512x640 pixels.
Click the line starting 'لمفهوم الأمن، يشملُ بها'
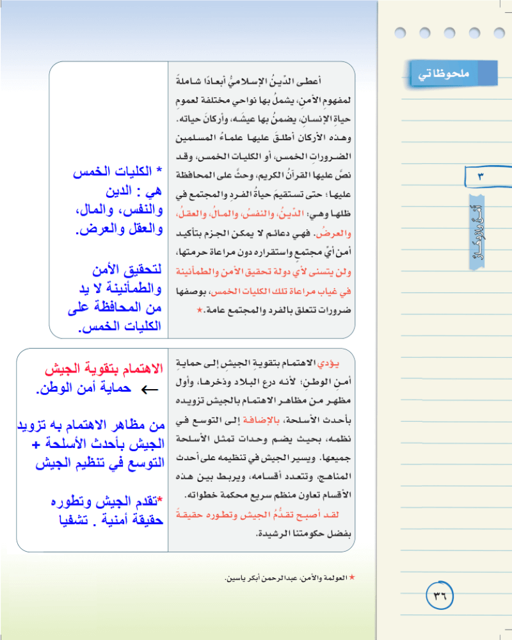pyautogui.click(x=263, y=100)
